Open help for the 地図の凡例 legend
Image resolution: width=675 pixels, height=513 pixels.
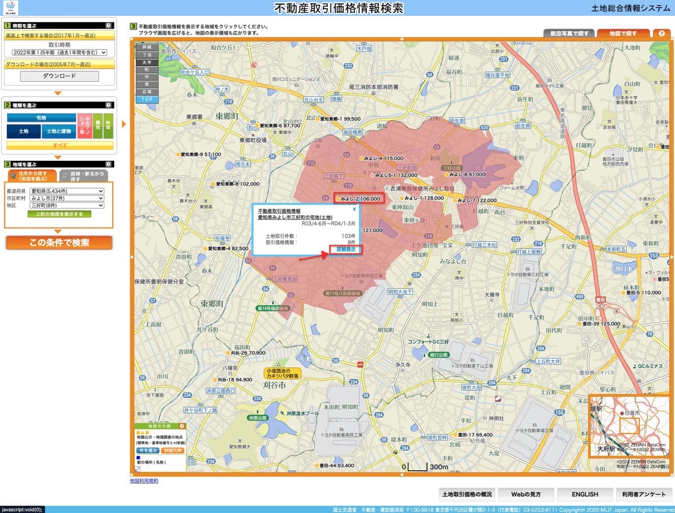tap(182, 426)
